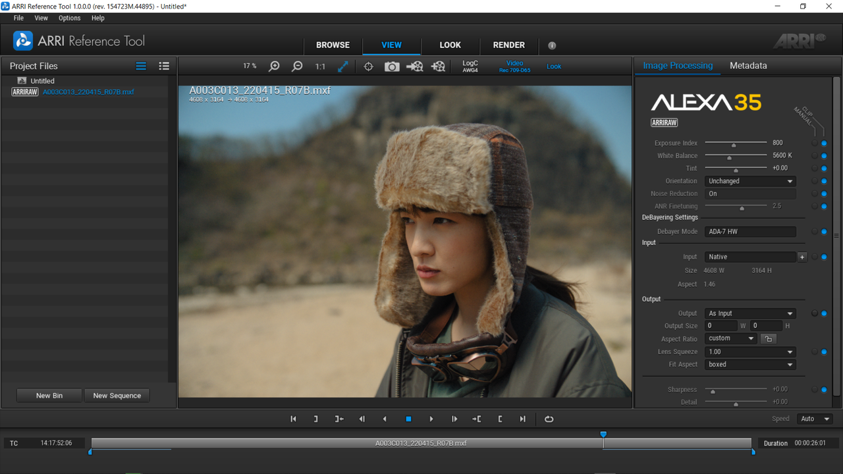Click the loop playback icon
The width and height of the screenshot is (843, 474).
pyautogui.click(x=549, y=419)
